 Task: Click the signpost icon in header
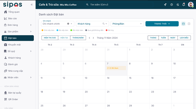coord(165,5)
